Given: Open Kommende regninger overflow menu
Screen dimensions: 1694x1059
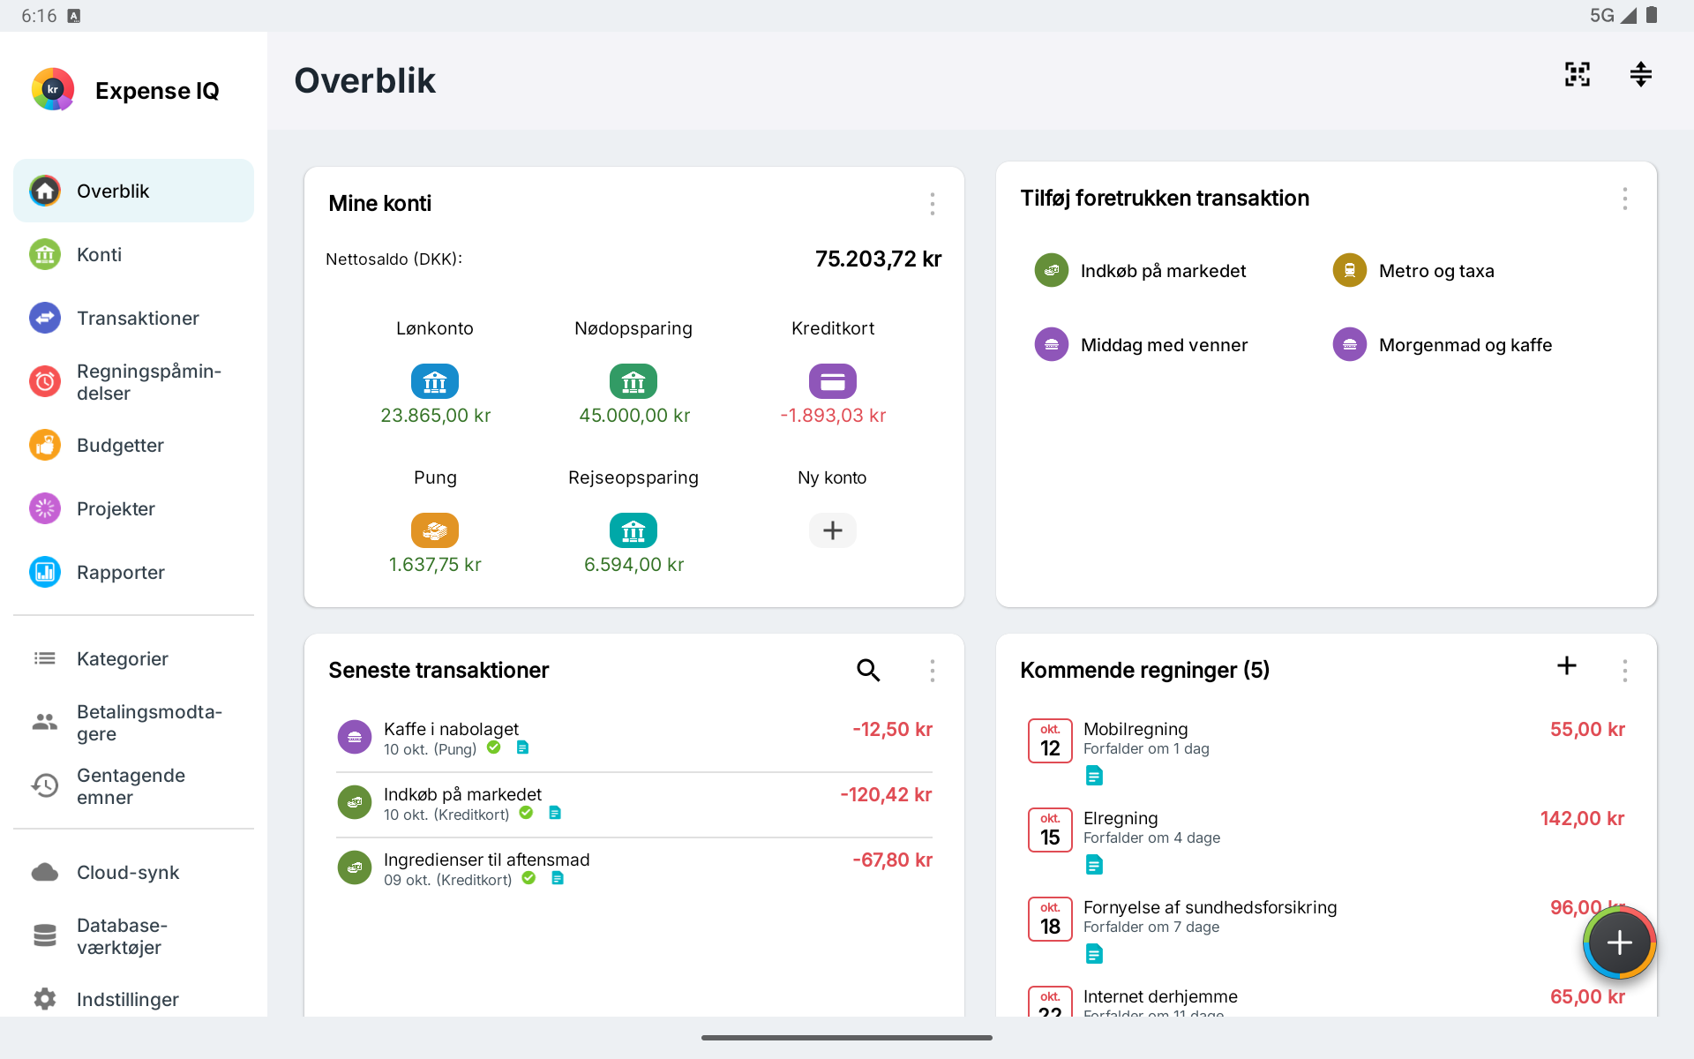Looking at the screenshot, I should 1624,671.
